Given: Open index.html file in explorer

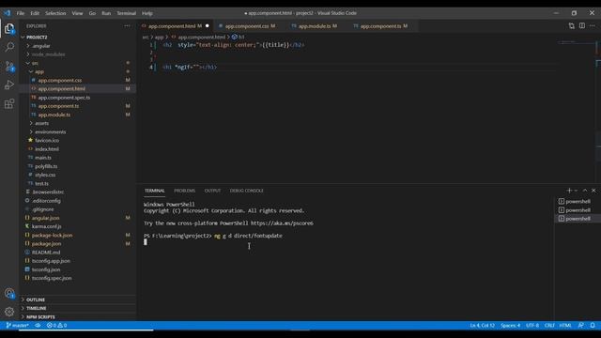Looking at the screenshot, I should (77, 149).
